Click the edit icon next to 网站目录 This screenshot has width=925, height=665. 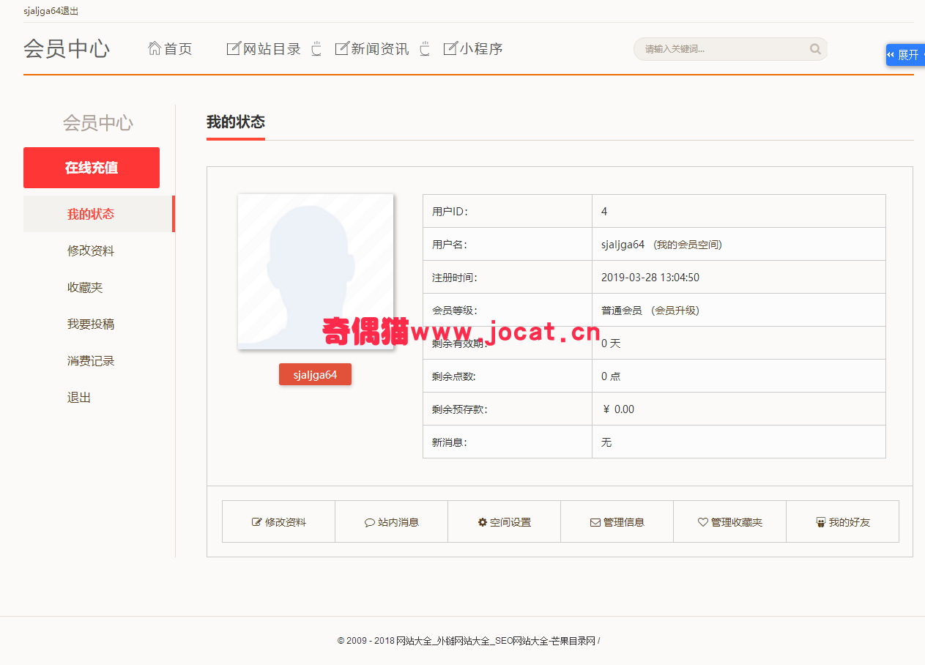coord(234,48)
